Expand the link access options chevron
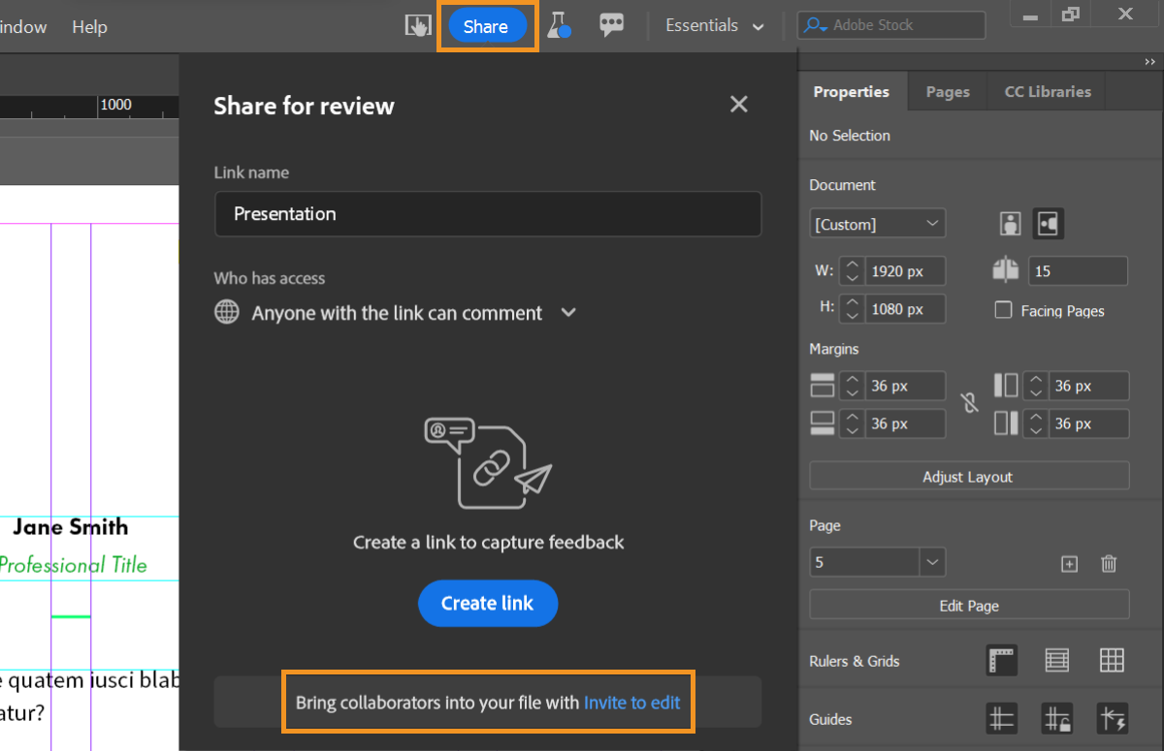Image resolution: width=1164 pixels, height=751 pixels. pyautogui.click(x=568, y=312)
